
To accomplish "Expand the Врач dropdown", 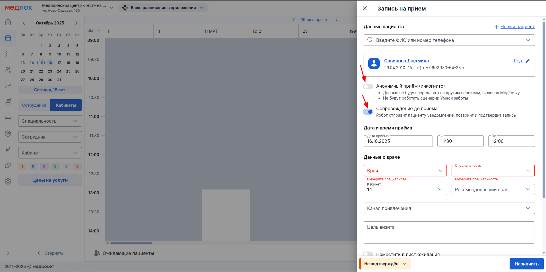I will tap(405, 171).
